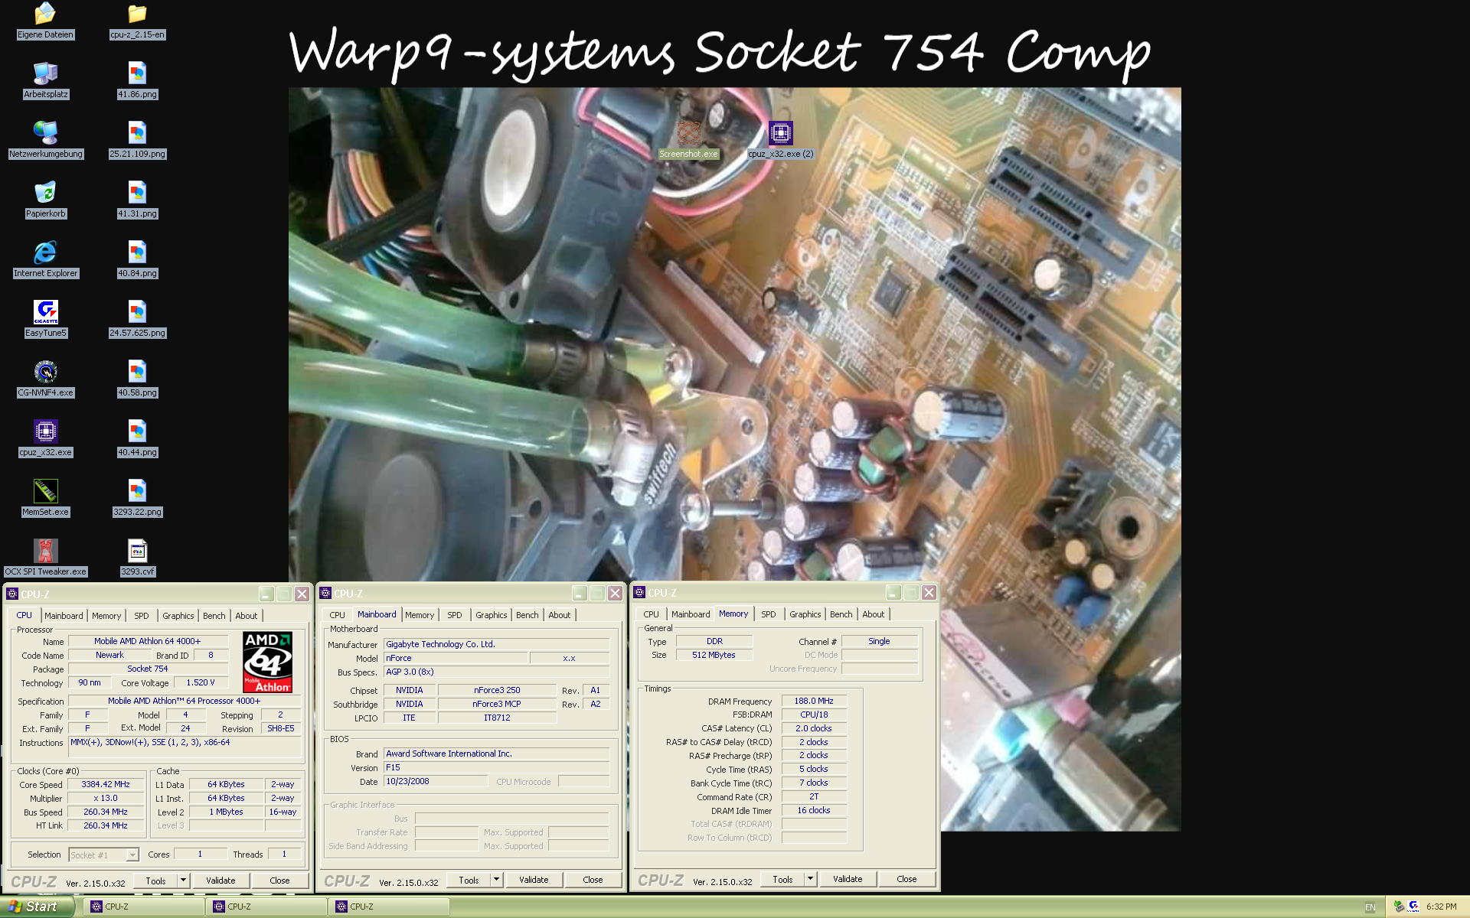Open SPD tab in the CPU window
This screenshot has height=918, width=1470.
pyautogui.click(x=142, y=616)
